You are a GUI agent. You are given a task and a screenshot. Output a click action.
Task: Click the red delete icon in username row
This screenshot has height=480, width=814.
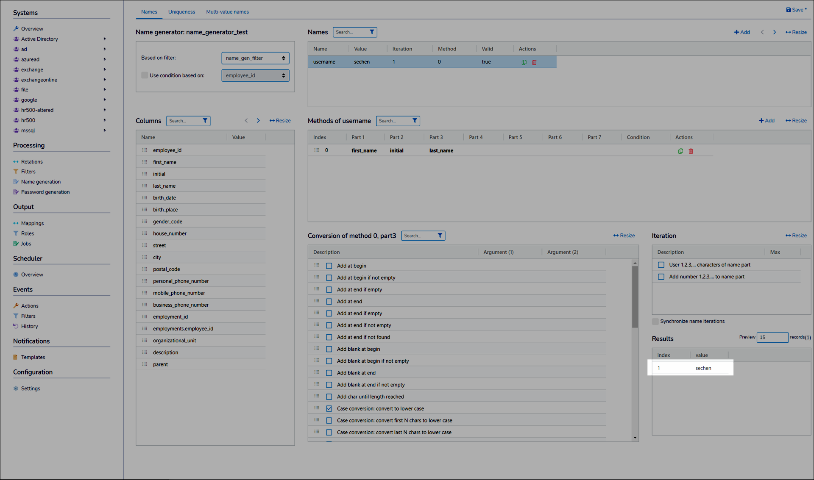coord(534,62)
